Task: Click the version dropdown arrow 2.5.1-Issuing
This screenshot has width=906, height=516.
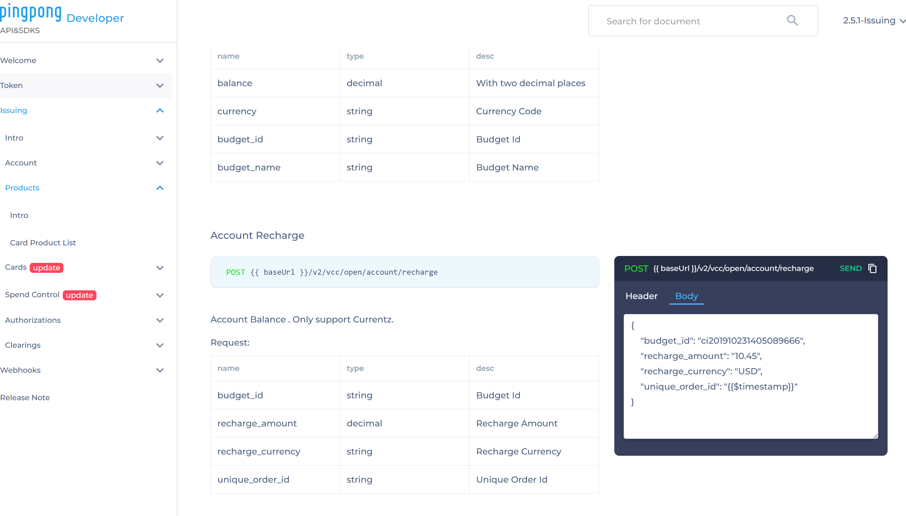Action: [x=902, y=21]
